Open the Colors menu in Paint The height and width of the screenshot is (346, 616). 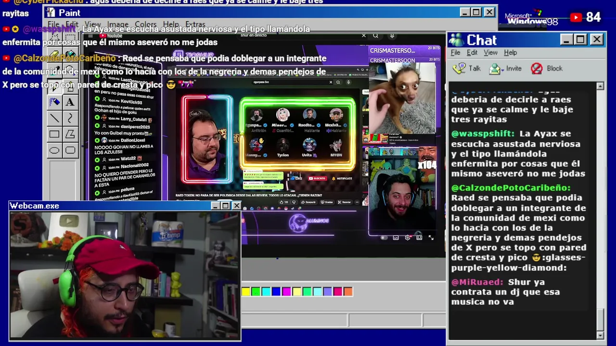click(x=145, y=24)
